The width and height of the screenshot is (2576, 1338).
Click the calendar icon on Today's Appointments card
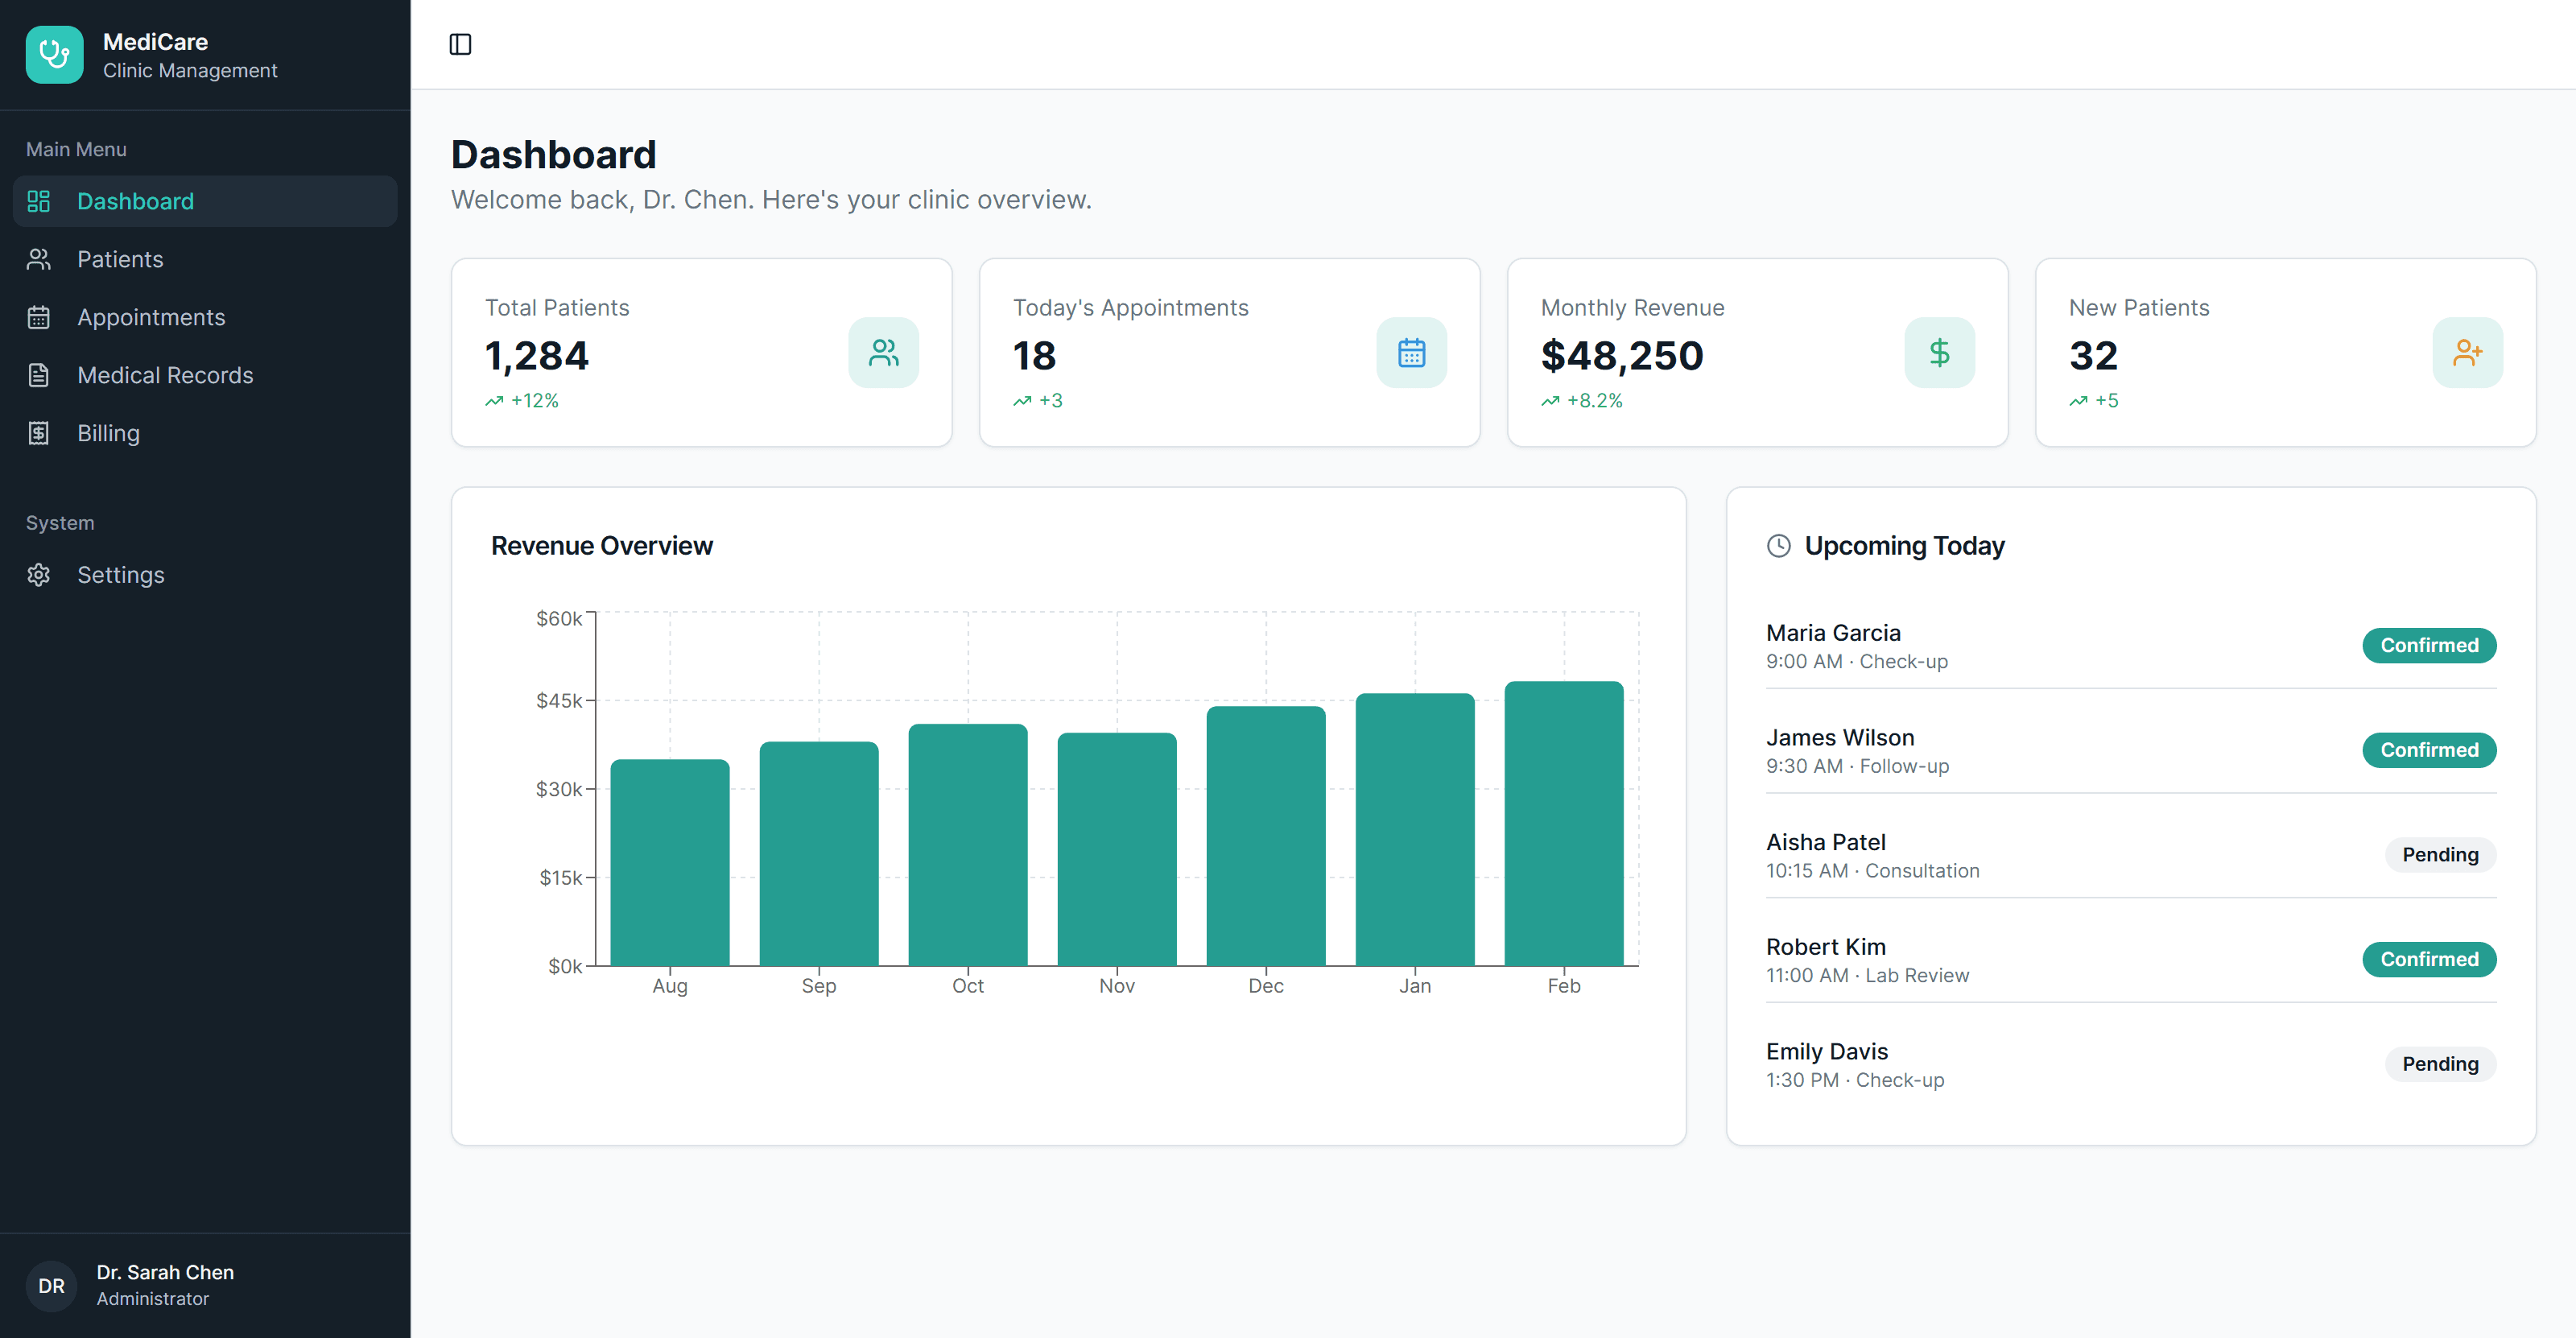(x=1411, y=352)
